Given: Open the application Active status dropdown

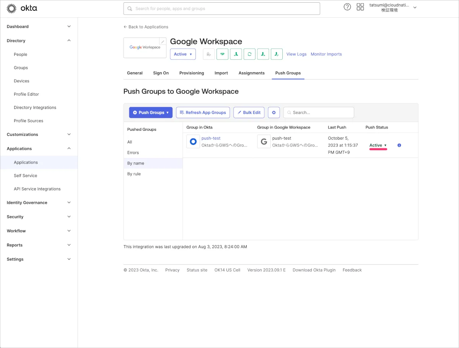Looking at the screenshot, I should coord(183,54).
